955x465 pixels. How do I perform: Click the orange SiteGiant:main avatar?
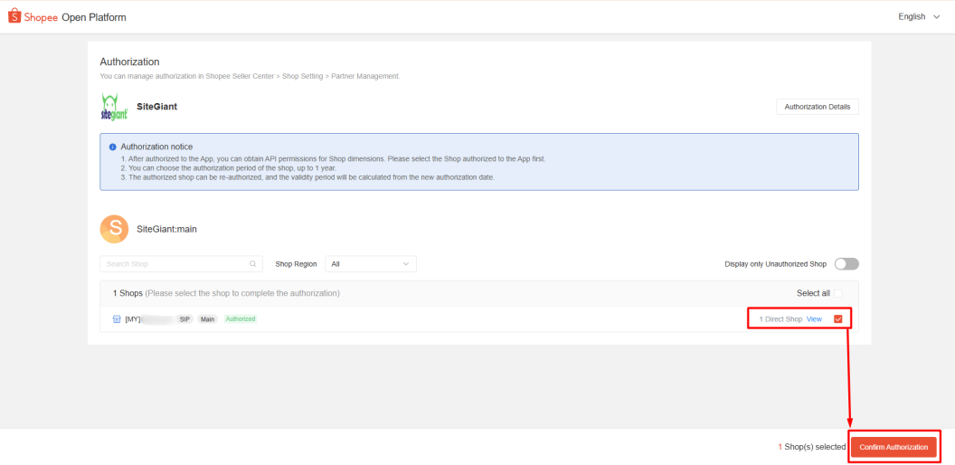114,229
